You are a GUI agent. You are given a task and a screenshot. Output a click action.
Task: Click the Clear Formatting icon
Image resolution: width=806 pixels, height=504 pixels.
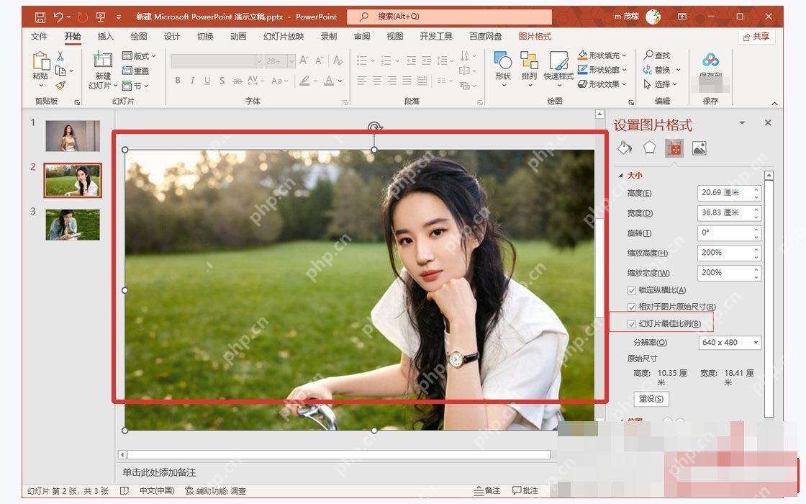338,60
